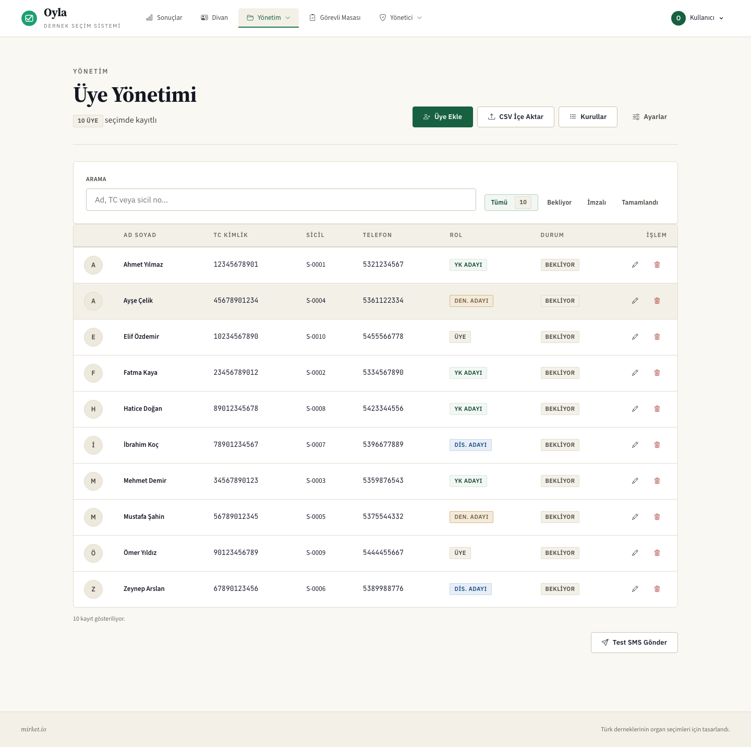Open the Kullanıcı account menu
The height and width of the screenshot is (747, 751).
[x=698, y=18]
